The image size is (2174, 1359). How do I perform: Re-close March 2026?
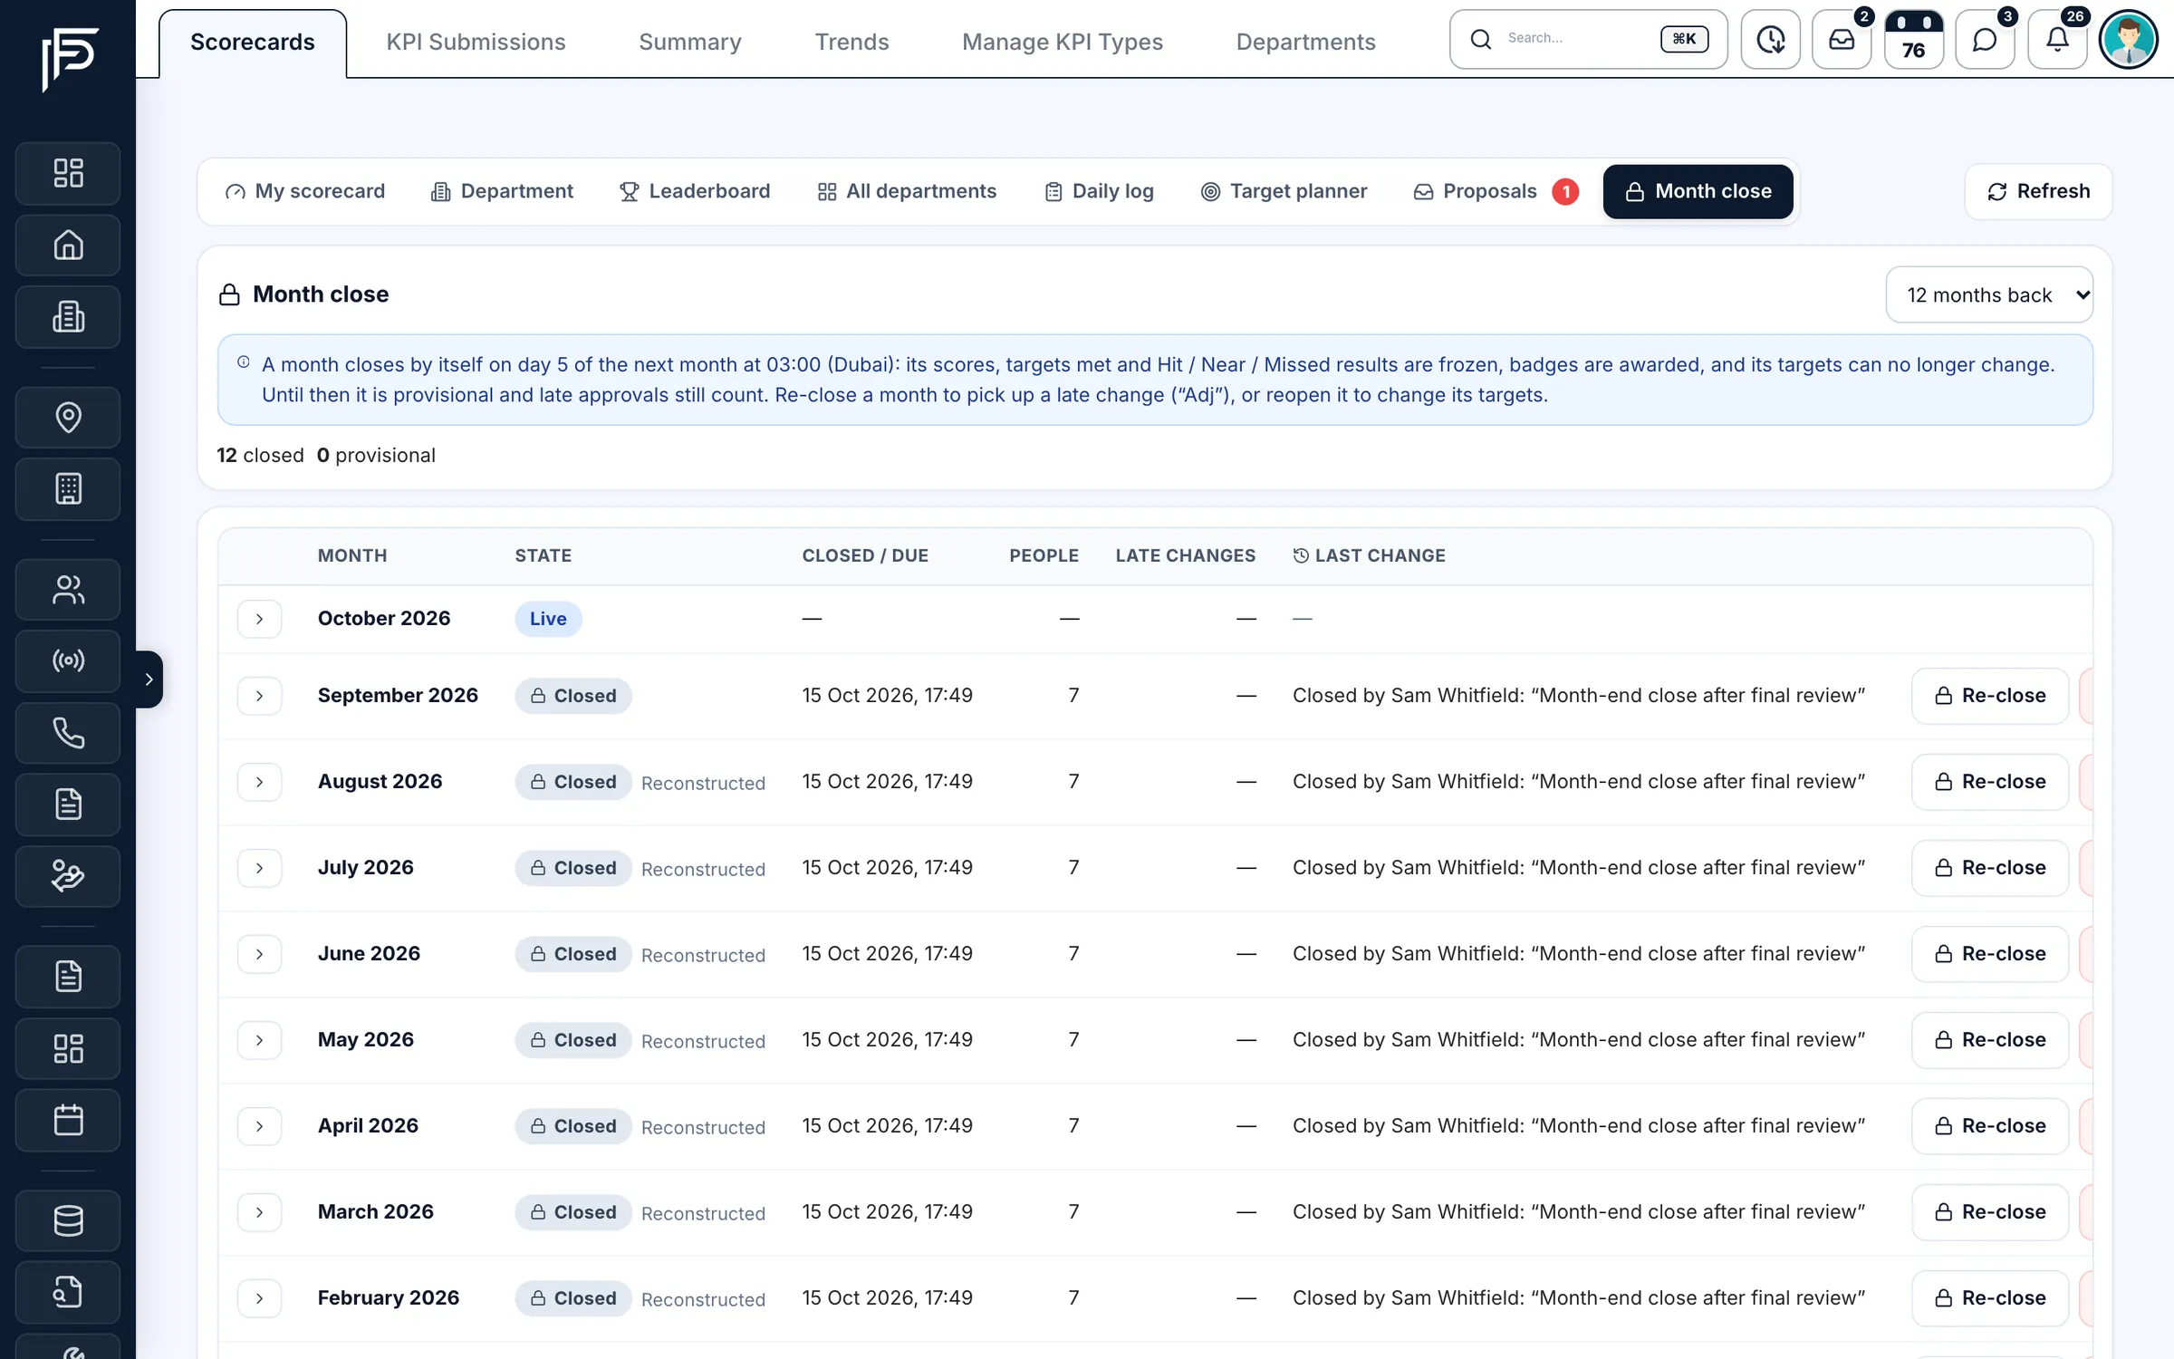(x=1990, y=1212)
